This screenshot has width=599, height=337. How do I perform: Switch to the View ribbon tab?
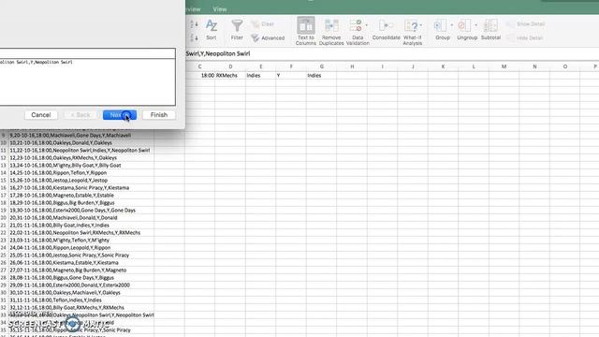pyautogui.click(x=220, y=9)
